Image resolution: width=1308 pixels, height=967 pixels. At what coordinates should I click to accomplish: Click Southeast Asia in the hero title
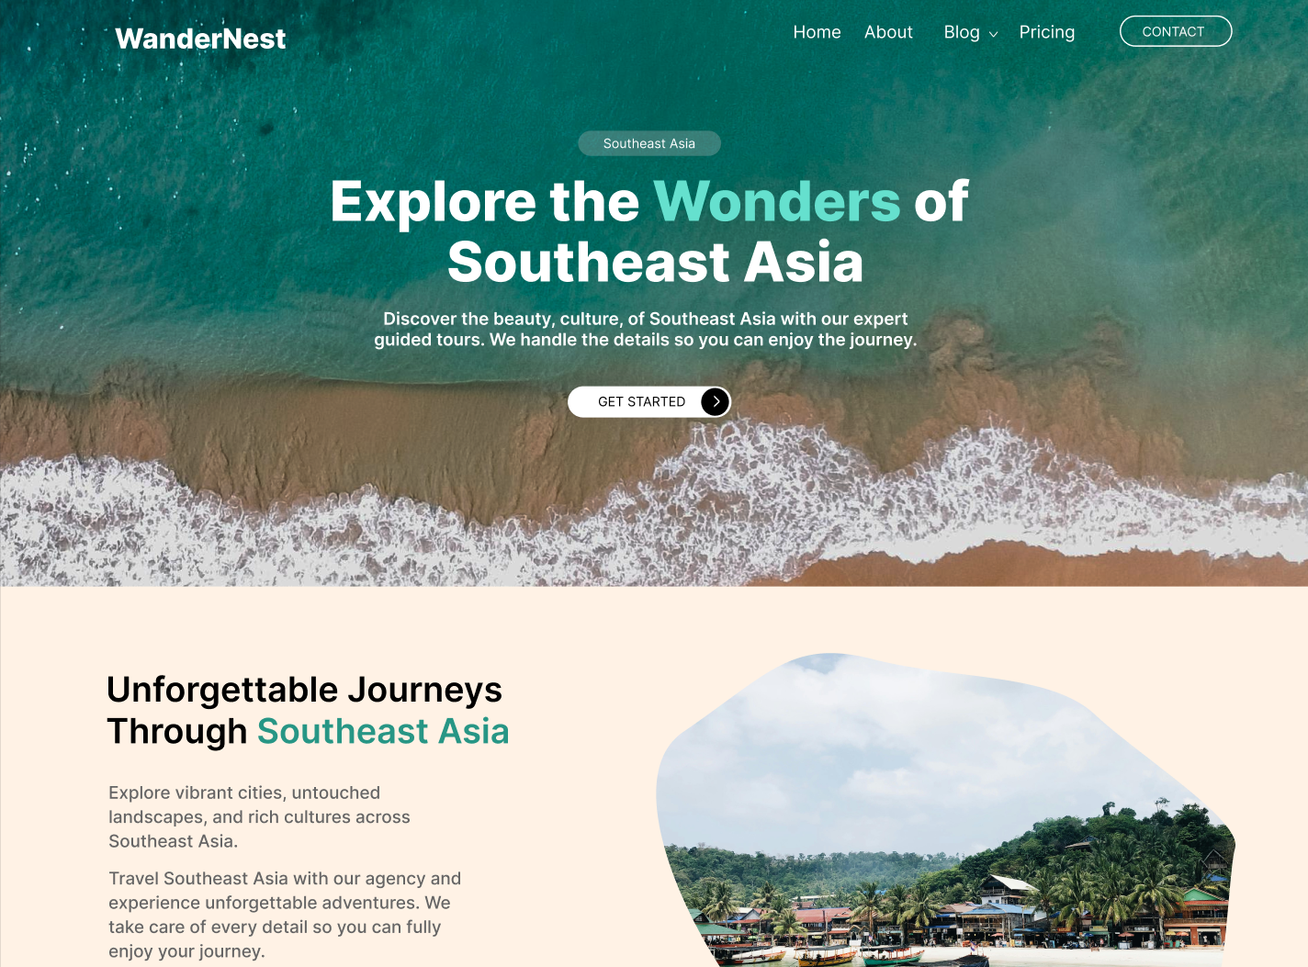coord(655,262)
